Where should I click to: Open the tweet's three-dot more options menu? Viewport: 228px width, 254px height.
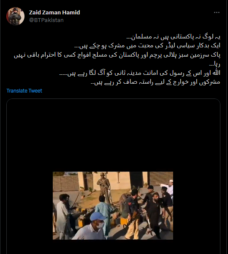tap(217, 13)
